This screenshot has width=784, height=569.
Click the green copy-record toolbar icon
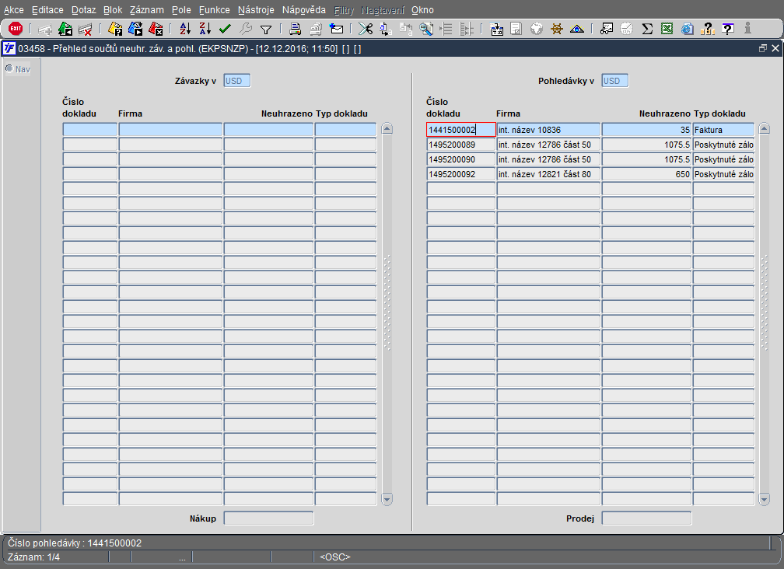click(65, 29)
